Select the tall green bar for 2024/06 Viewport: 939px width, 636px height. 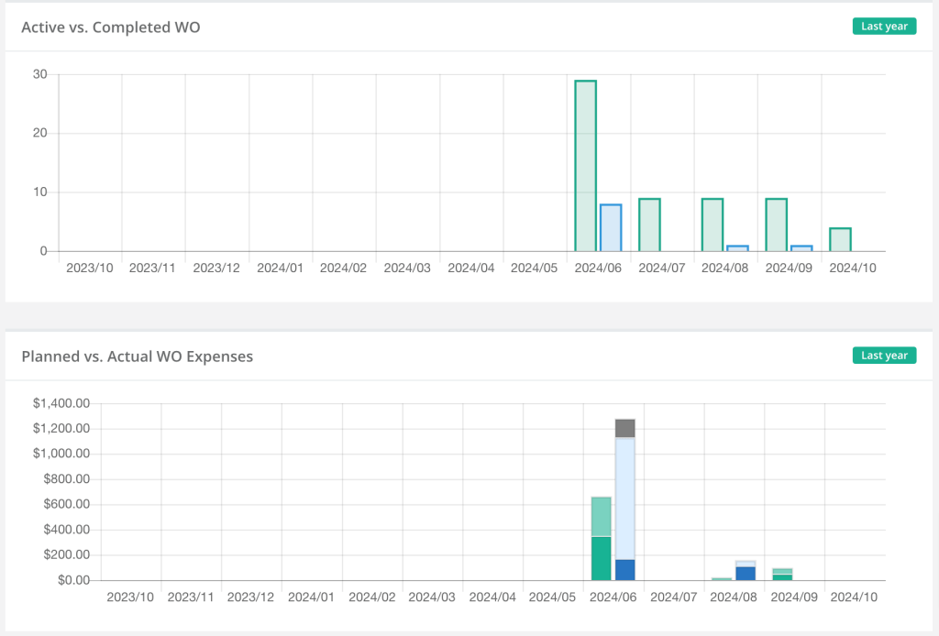(584, 165)
